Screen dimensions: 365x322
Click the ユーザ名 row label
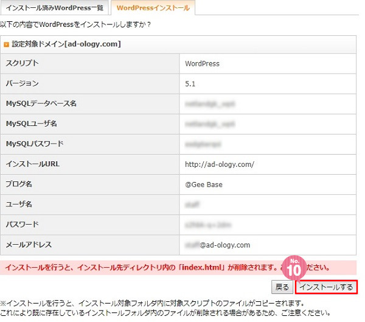click(19, 205)
